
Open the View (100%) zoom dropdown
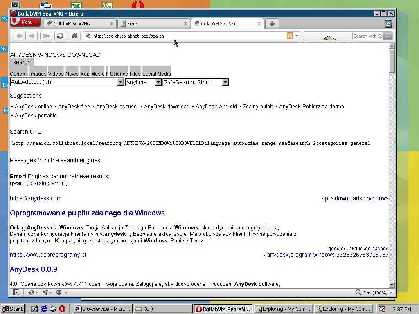374,293
